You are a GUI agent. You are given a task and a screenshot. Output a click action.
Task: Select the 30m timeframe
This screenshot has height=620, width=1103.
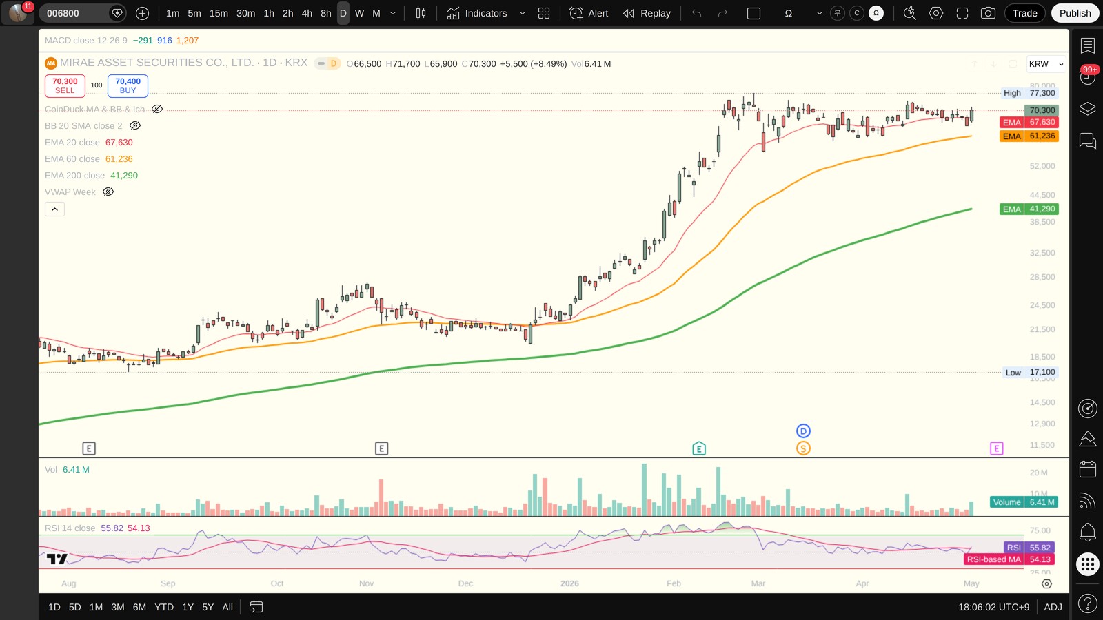[245, 13]
